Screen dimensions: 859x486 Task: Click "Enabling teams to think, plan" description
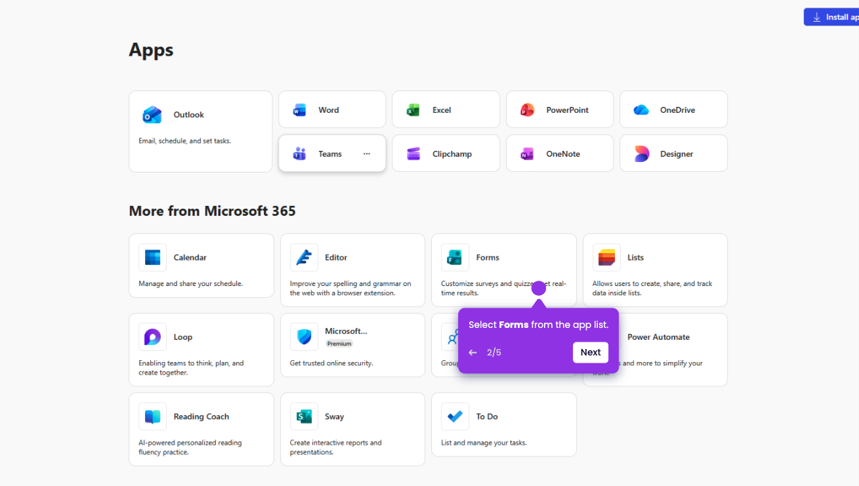pyautogui.click(x=191, y=368)
